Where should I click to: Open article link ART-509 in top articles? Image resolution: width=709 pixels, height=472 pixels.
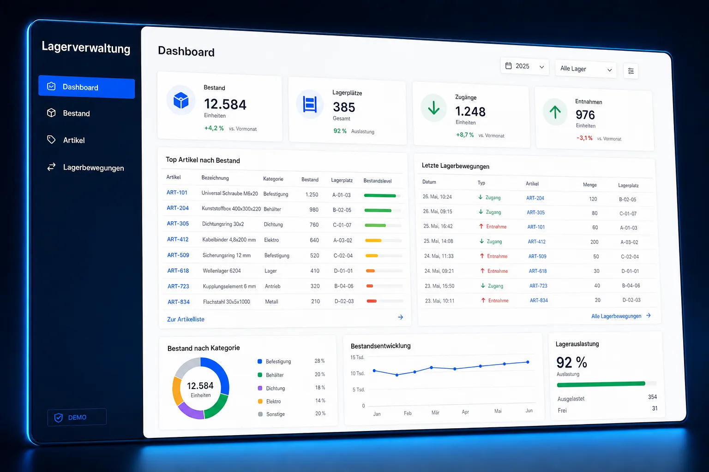pos(178,255)
